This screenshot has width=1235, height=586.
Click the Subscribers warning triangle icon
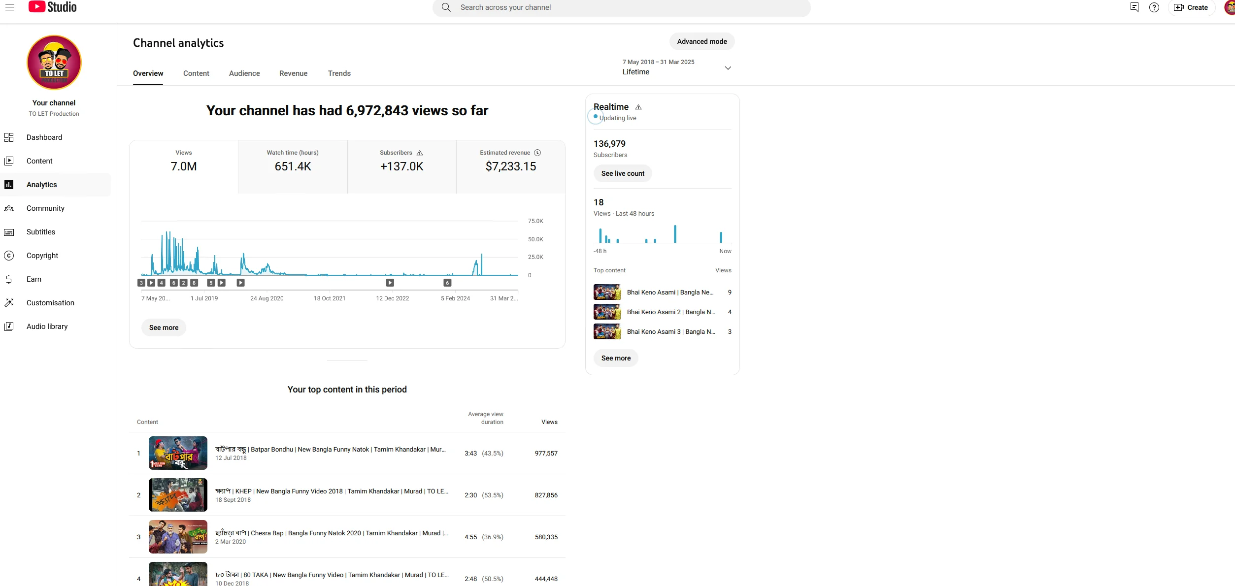pos(420,153)
